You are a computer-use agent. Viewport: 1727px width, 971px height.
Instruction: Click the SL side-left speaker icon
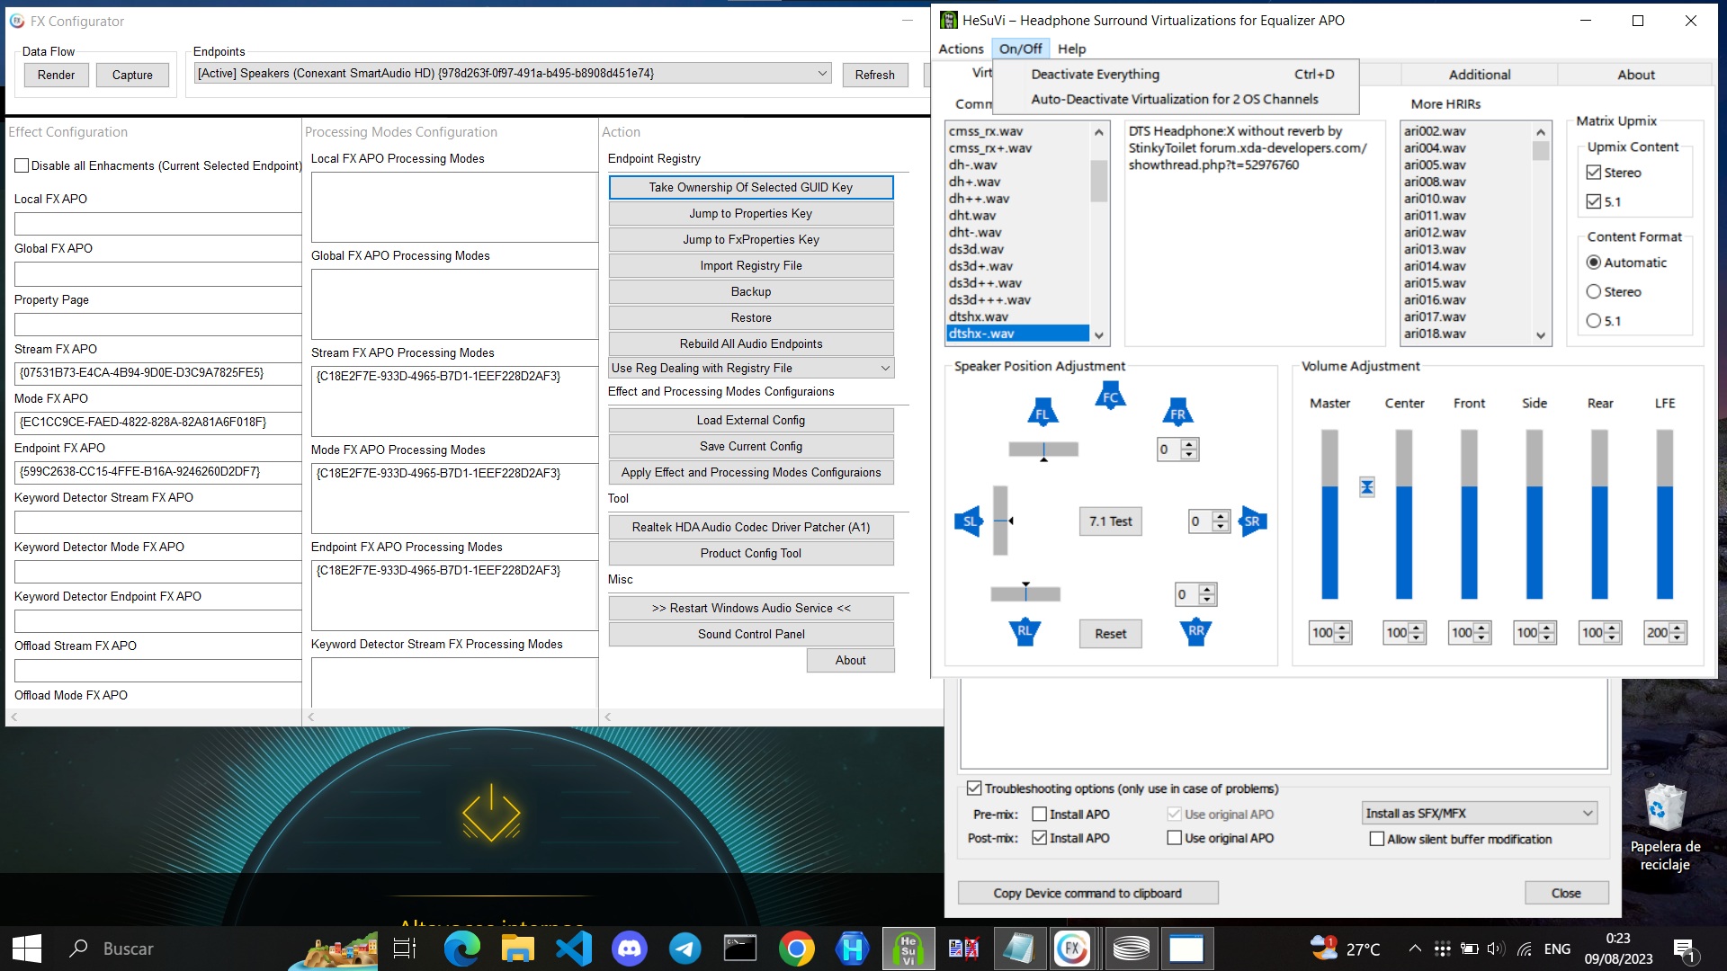click(x=969, y=521)
